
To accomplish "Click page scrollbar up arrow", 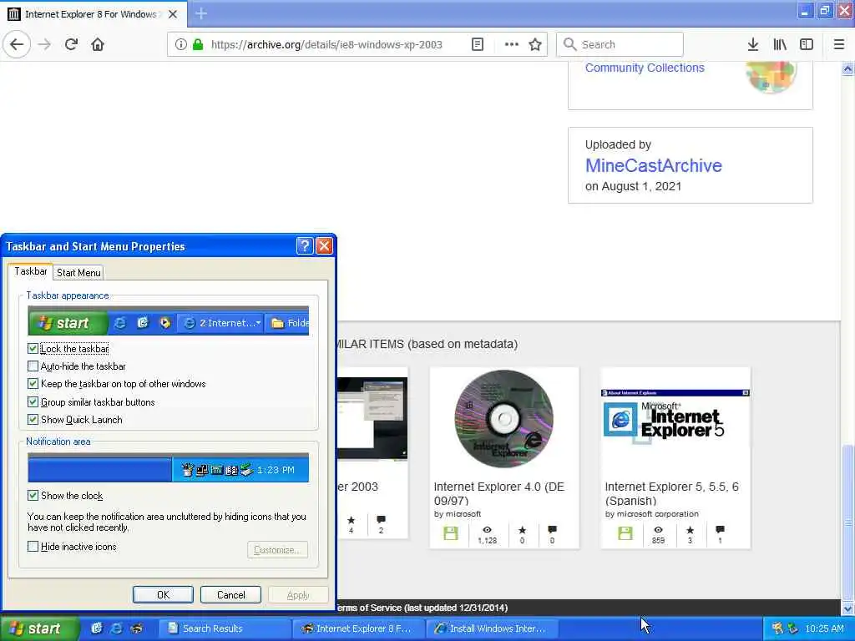I will (x=847, y=68).
